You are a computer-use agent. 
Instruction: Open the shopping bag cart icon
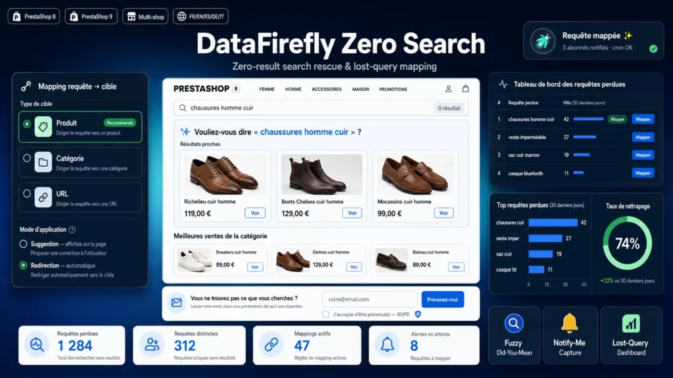coord(466,89)
